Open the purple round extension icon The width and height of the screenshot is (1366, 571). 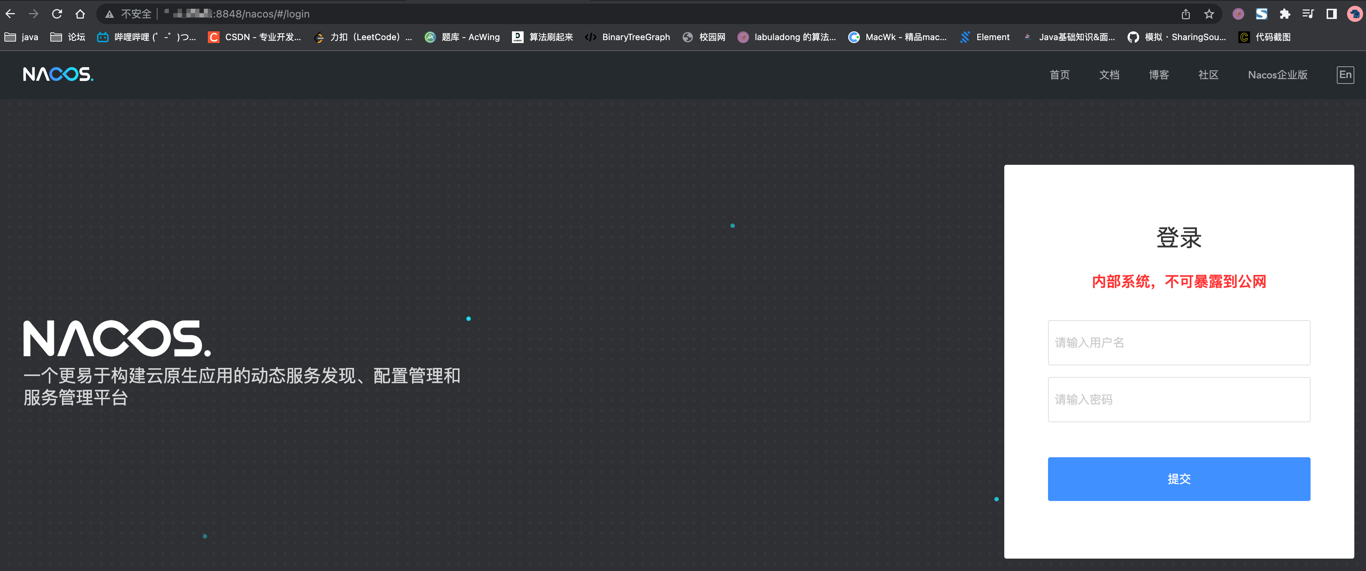pyautogui.click(x=1238, y=14)
